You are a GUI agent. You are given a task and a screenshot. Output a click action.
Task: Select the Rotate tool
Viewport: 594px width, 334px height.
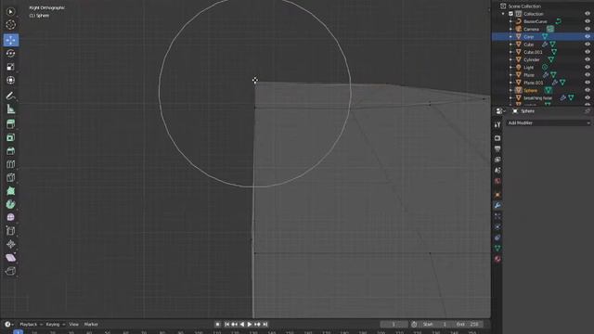(10, 54)
